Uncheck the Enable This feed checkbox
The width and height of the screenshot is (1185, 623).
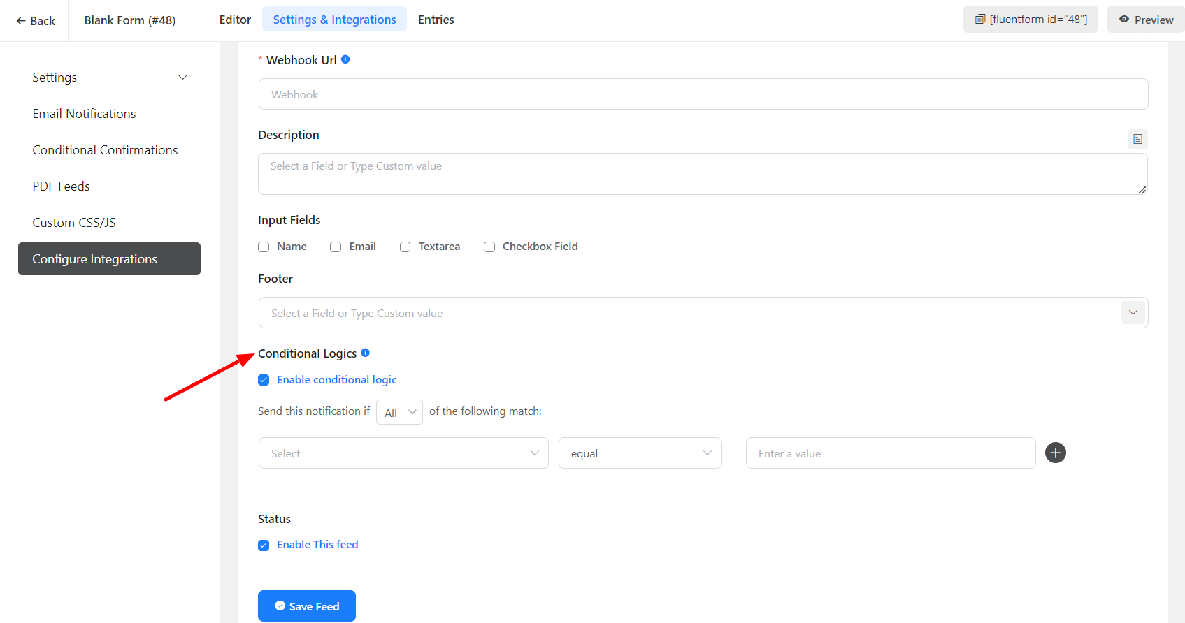[264, 545]
